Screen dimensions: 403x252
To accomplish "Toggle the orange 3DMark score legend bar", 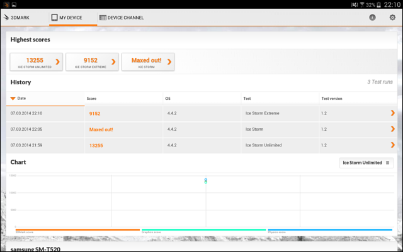I will point(77,229).
